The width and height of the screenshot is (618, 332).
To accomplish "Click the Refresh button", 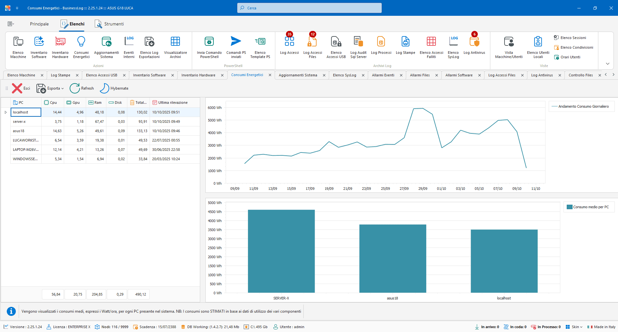I will pyautogui.click(x=82, y=88).
